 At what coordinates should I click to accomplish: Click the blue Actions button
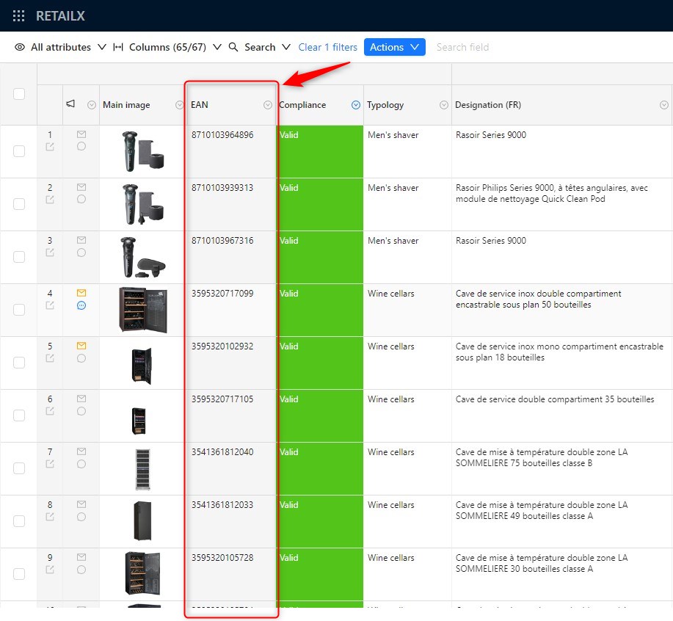click(x=394, y=47)
